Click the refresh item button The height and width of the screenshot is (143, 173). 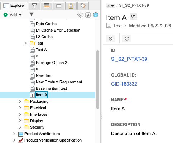pos(127,39)
